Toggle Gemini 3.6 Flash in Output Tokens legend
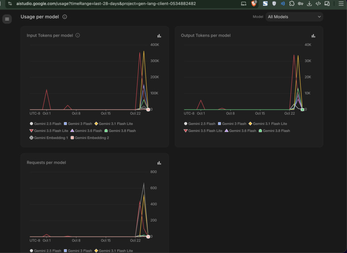 point(240,131)
